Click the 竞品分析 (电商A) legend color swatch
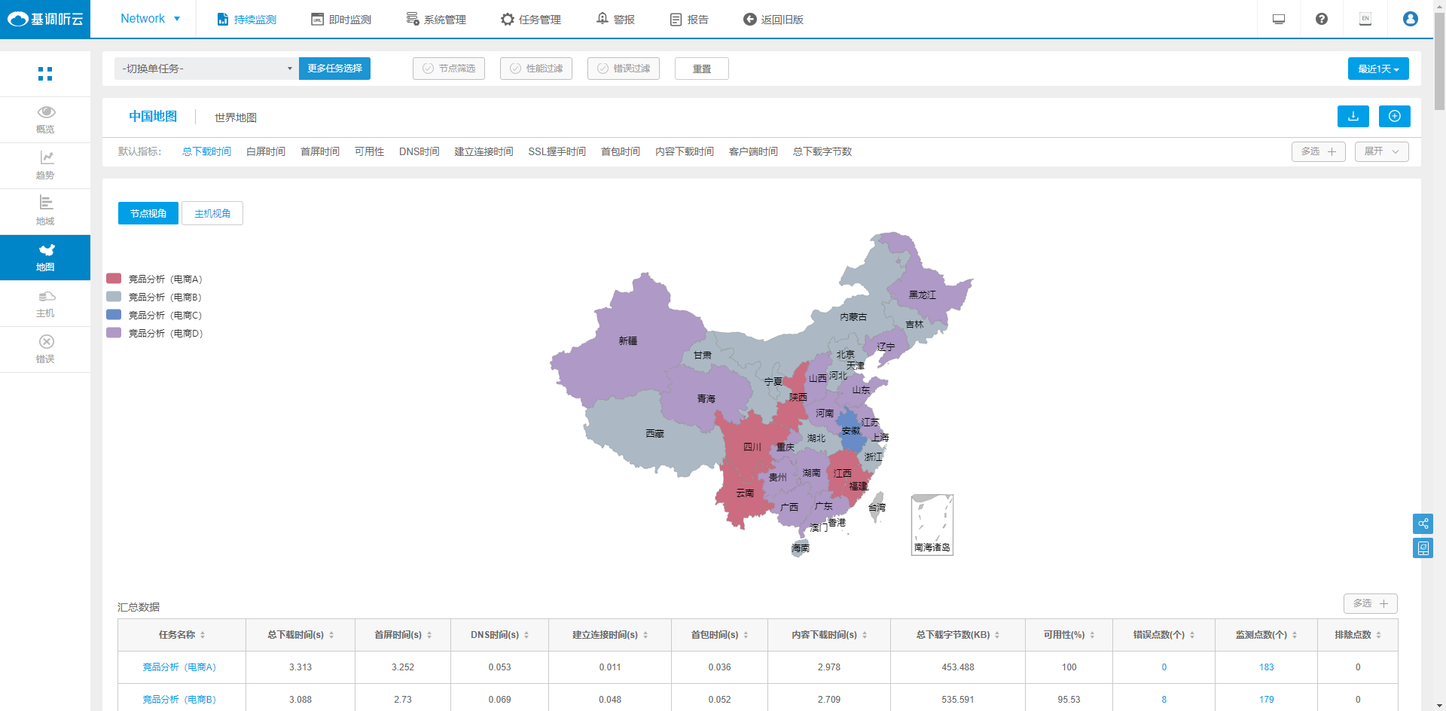 (x=114, y=279)
